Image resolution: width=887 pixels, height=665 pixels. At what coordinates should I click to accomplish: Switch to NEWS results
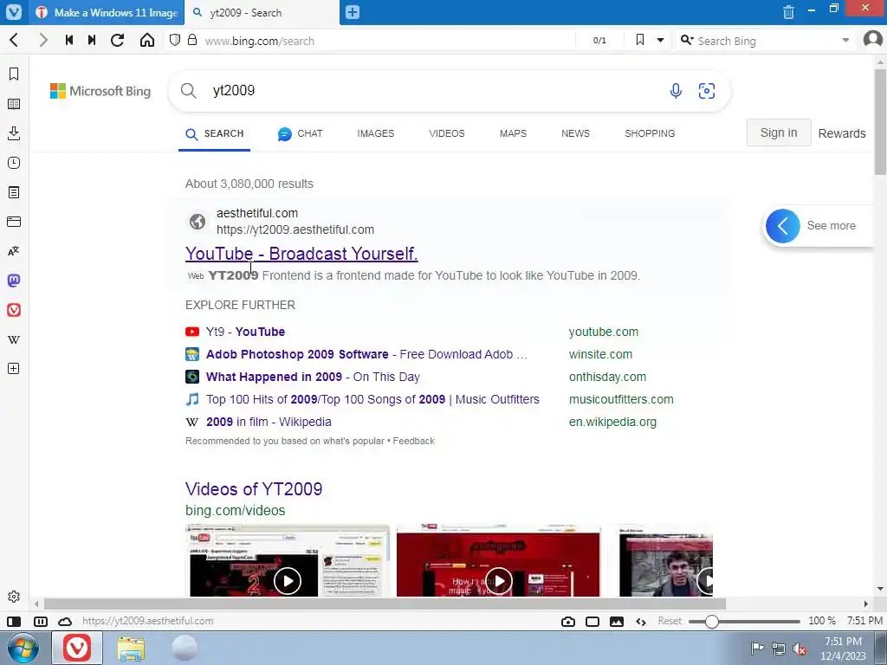(575, 133)
